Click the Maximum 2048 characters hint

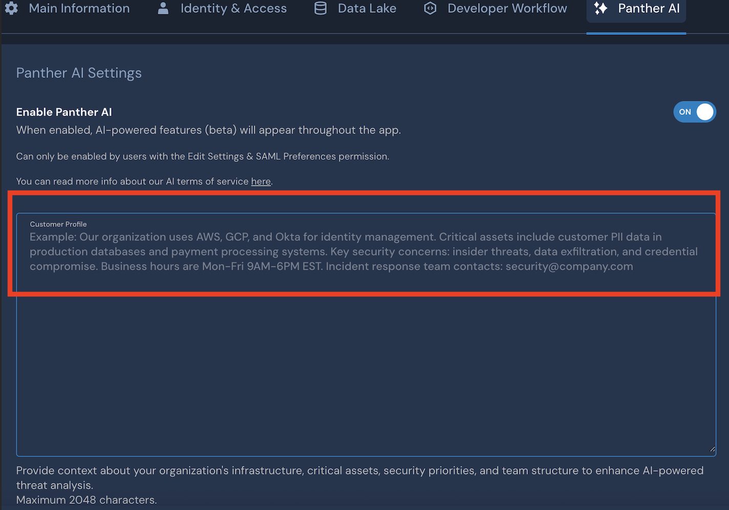(86, 500)
